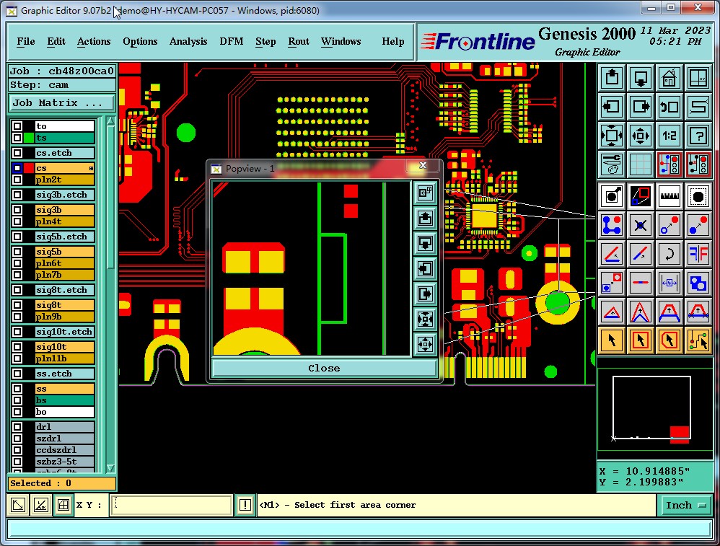This screenshot has height=546, width=720.
Task: Select the arrow pointer selection tool
Action: [611, 340]
